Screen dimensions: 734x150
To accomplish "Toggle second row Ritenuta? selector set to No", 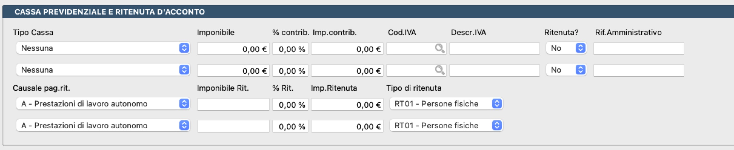I will 566,70.
